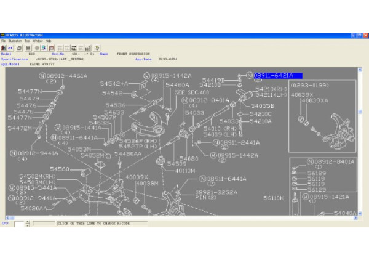Open the File menu
Image resolution: width=369 pixels, height=260 pixels.
(4, 41)
